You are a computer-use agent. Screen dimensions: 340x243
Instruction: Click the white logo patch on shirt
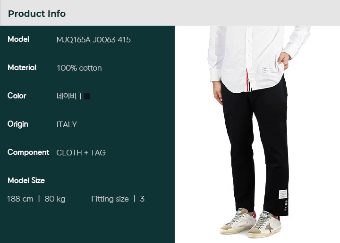tap(264, 70)
